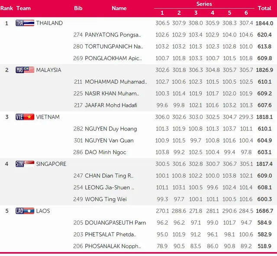Click the Malaysia MAS flag icon
Image resolution: width=277 pixels, height=256 pixels.
click(25, 70)
